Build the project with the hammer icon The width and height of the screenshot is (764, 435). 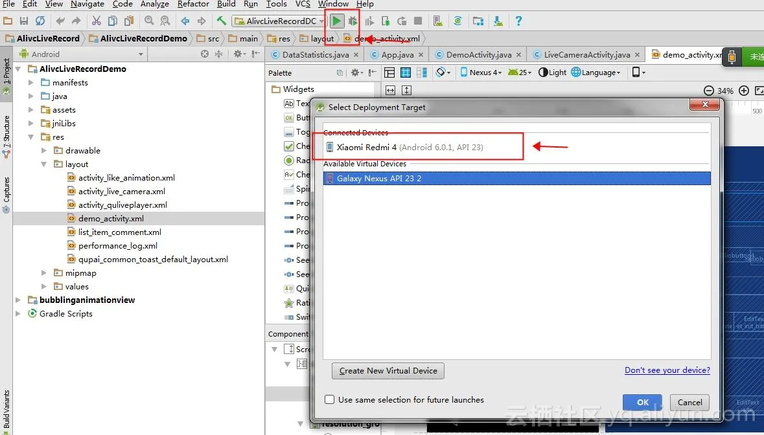click(222, 21)
